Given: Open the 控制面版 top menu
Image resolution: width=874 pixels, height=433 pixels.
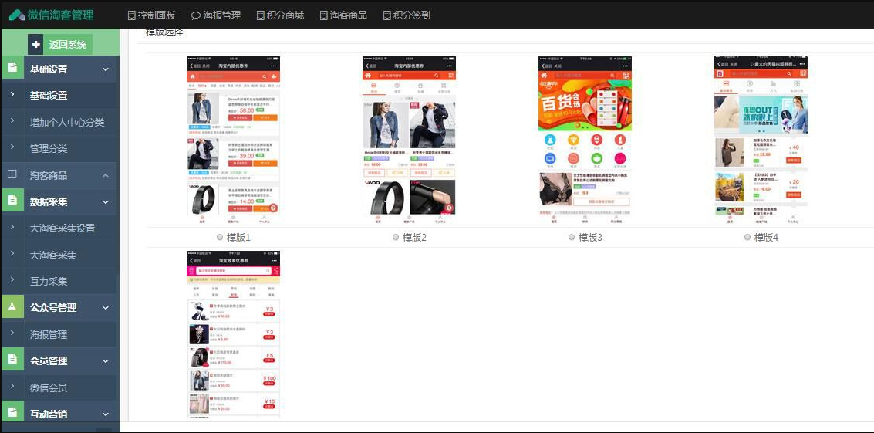Looking at the screenshot, I should tap(151, 15).
